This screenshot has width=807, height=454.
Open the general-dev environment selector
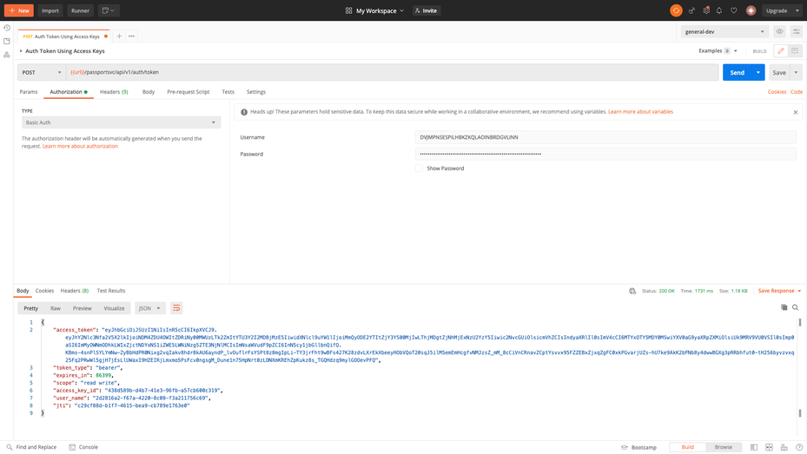click(x=724, y=31)
